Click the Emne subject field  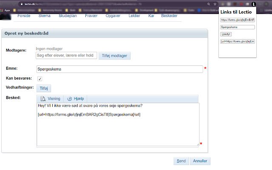(x=120, y=69)
